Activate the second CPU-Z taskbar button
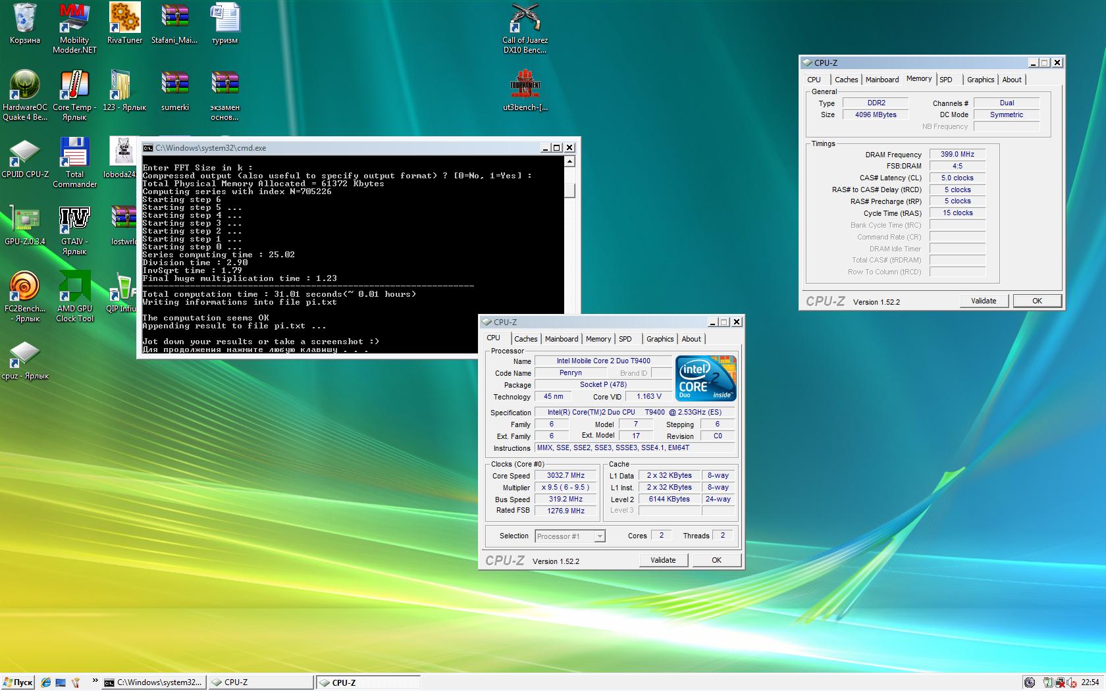This screenshot has width=1106, height=691. click(x=368, y=682)
